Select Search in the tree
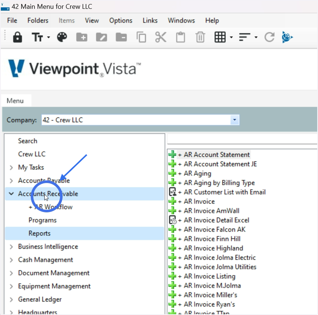Image resolution: width=318 pixels, height=315 pixels. tap(28, 141)
